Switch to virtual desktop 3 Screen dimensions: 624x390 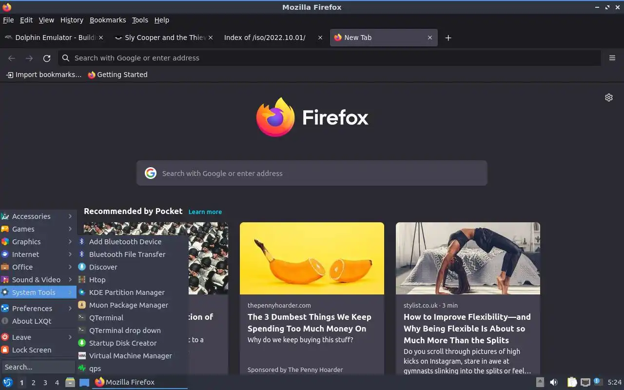coord(45,383)
